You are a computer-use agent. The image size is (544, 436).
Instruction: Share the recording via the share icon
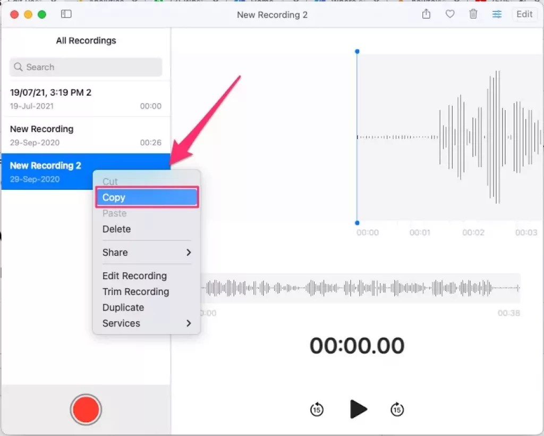point(426,14)
